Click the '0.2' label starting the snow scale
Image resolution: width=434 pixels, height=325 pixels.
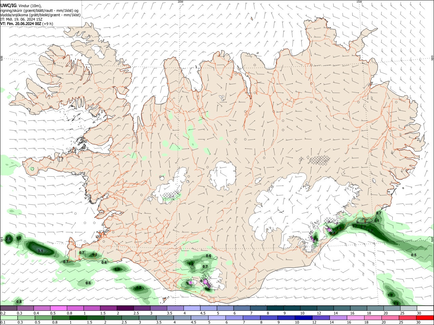pyautogui.click(x=3, y=313)
